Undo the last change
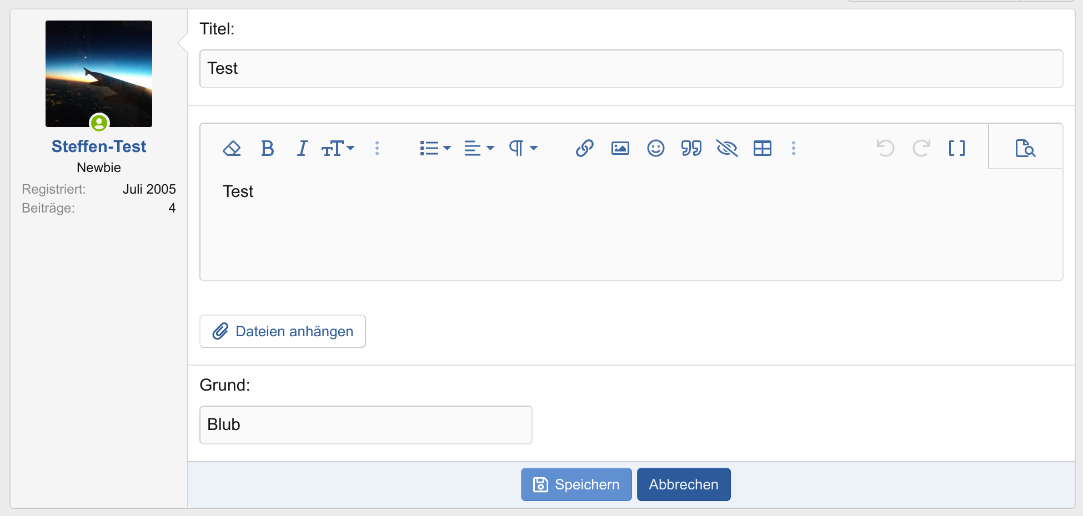This screenshot has height=516, width=1083. pos(885,148)
